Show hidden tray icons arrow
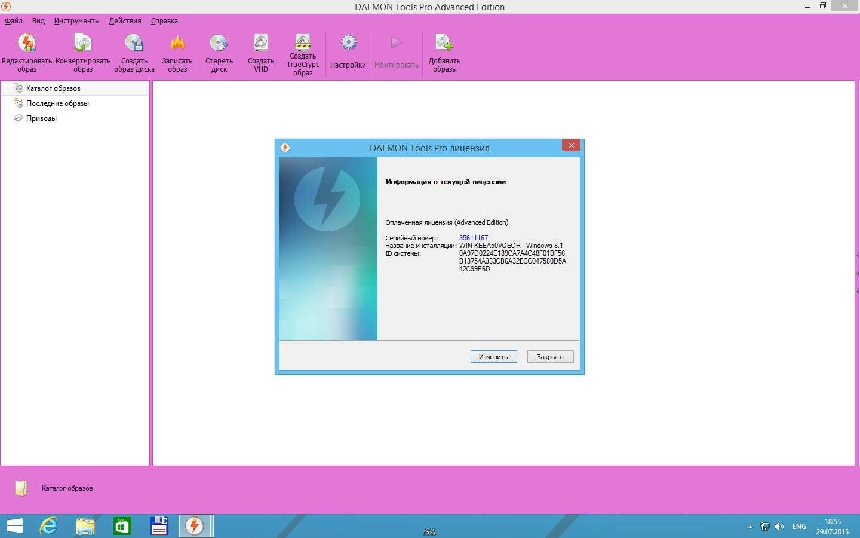The height and width of the screenshot is (538, 860). pyautogui.click(x=750, y=527)
